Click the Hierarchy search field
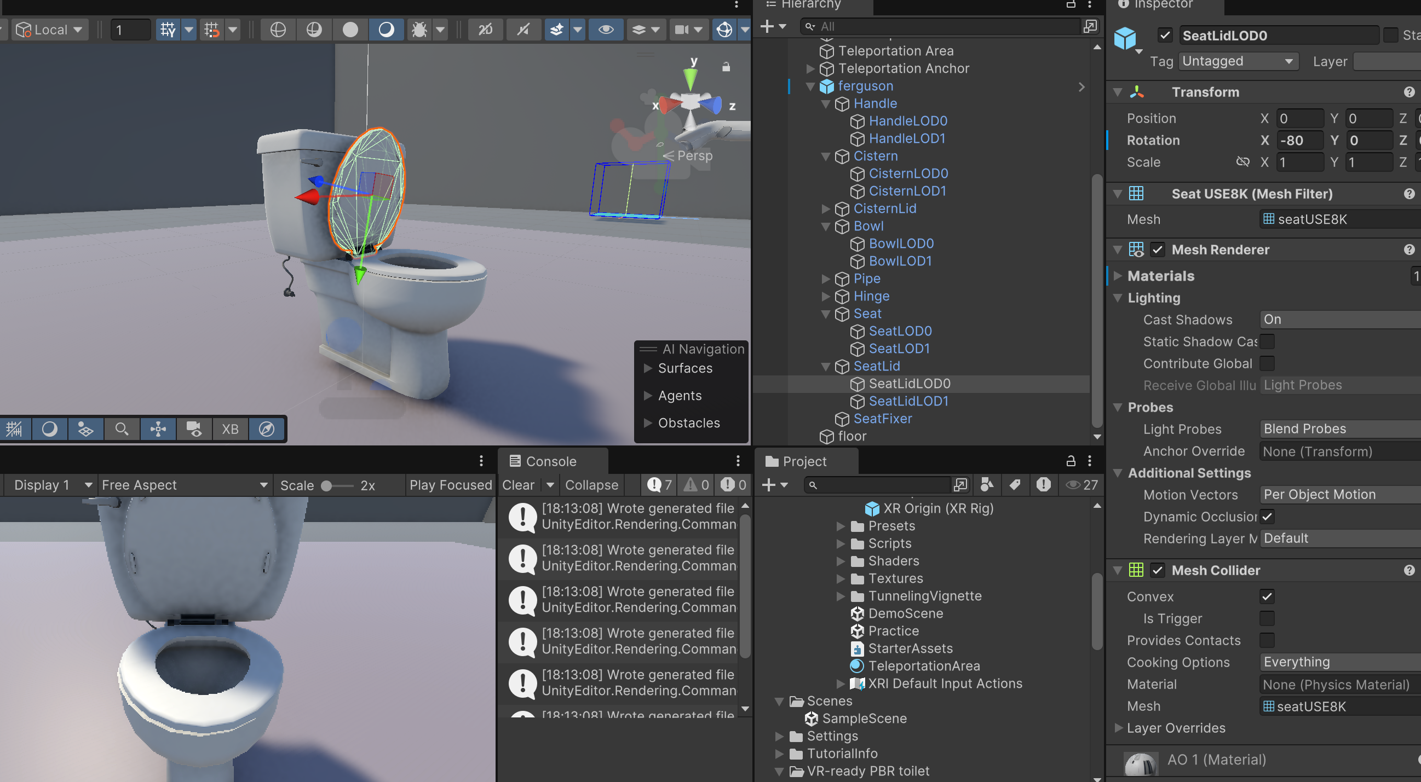 [938, 26]
